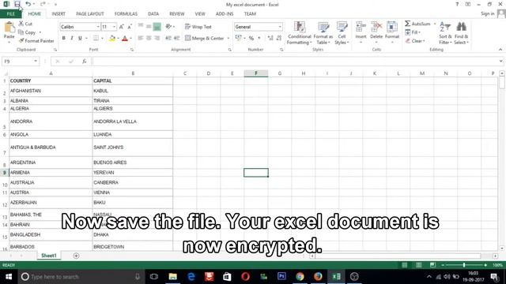Switch to the FORMULAS tab

pos(126,14)
